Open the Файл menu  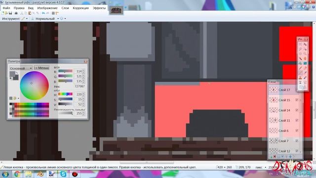[6, 8]
